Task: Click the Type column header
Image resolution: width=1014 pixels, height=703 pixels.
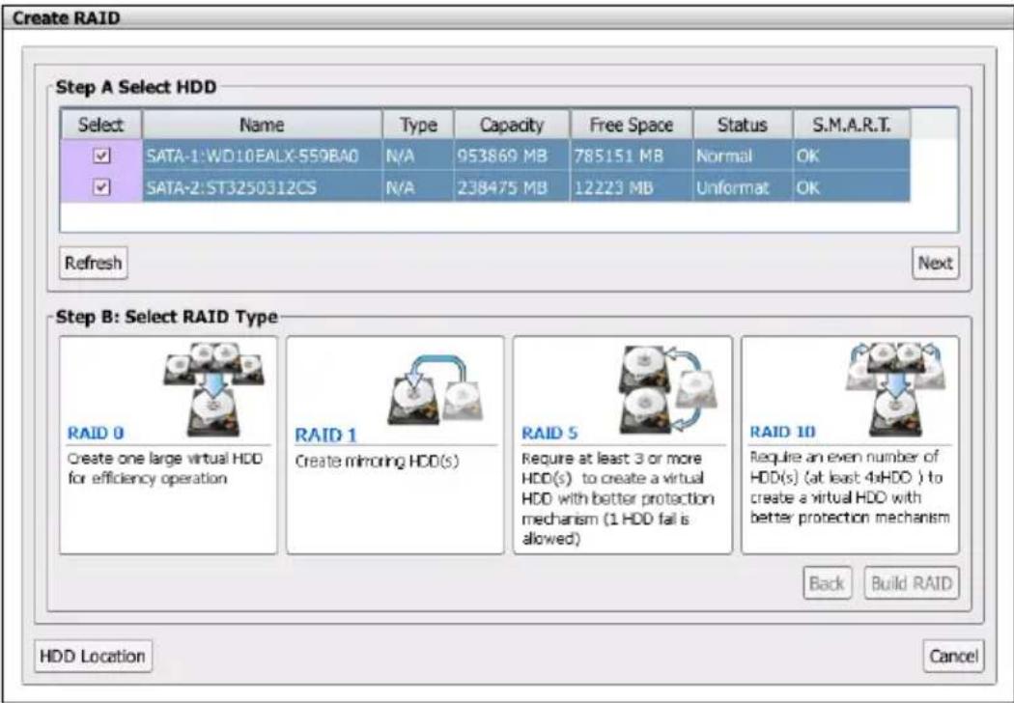Action: 418,125
